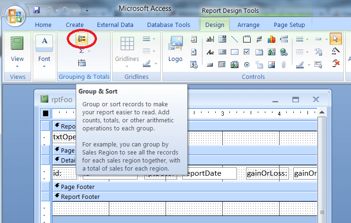Select the Tab Control tool
The image size is (351, 223).
[259, 52]
